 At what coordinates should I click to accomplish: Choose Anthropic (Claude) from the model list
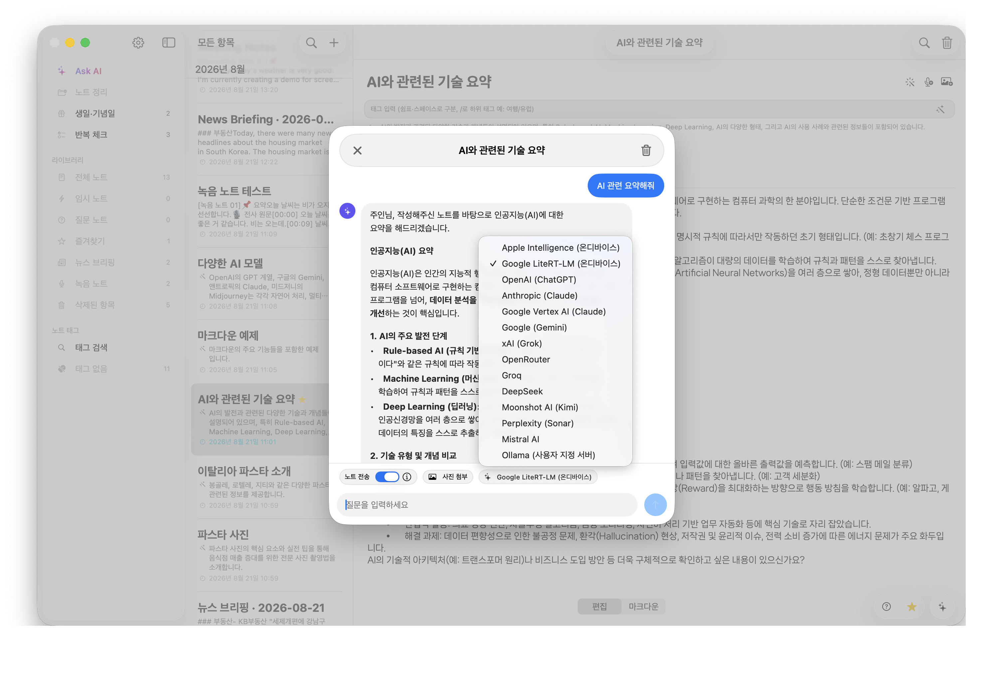(555, 296)
